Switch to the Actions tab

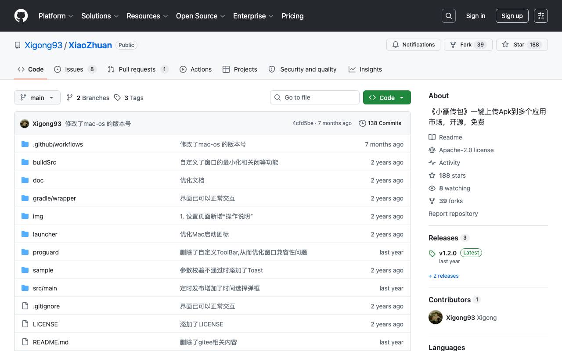point(196,69)
